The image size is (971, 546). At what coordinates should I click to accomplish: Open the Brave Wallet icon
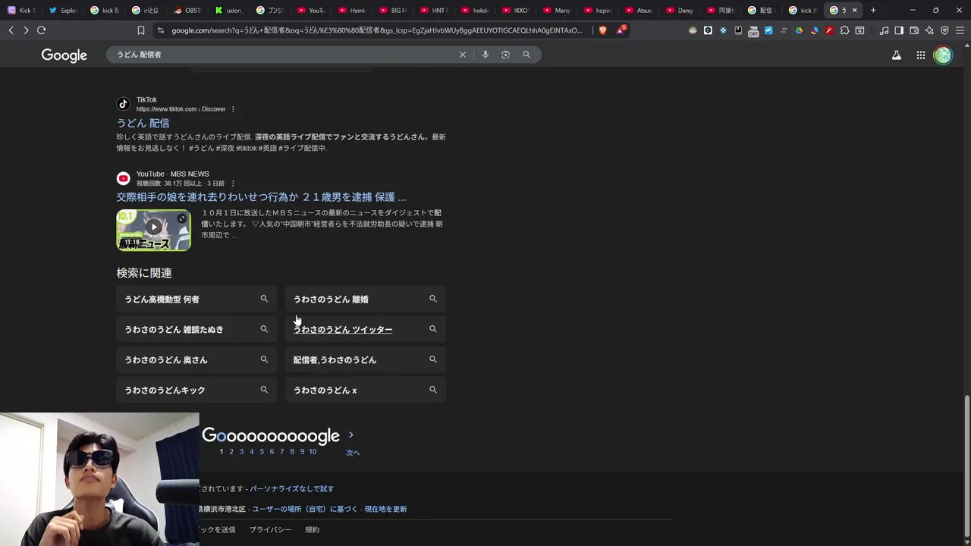(914, 30)
